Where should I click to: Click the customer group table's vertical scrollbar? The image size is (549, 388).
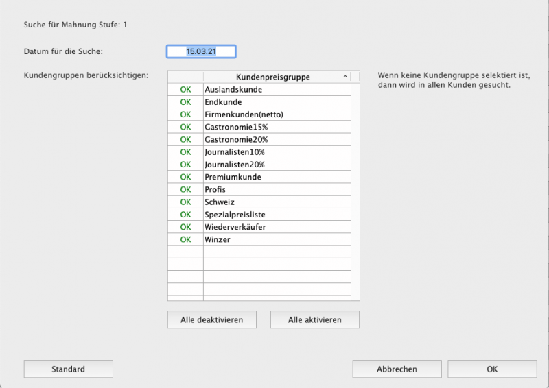click(x=355, y=191)
